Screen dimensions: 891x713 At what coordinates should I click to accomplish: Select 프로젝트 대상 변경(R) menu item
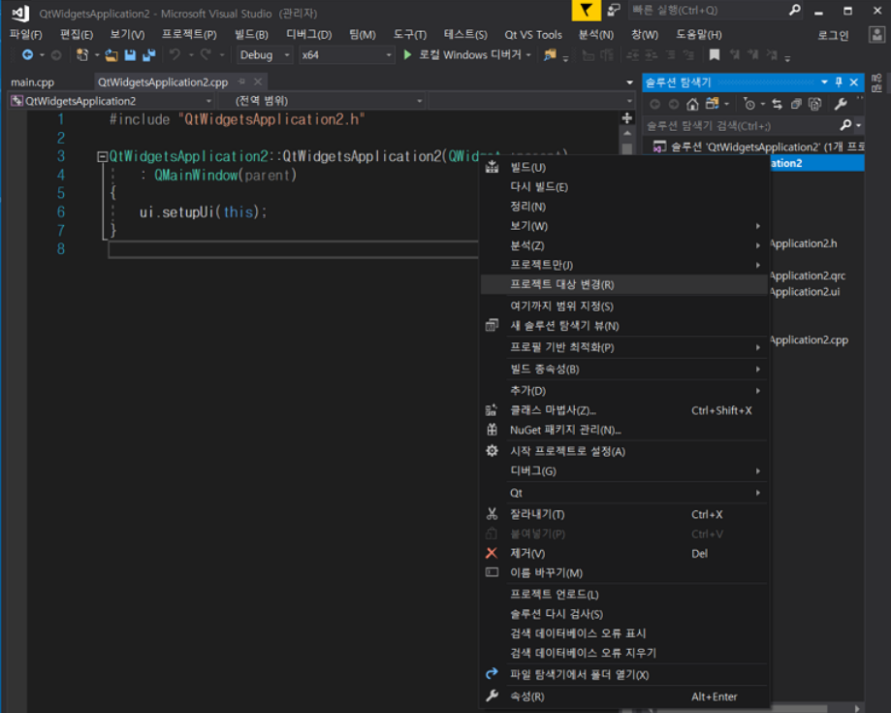pyautogui.click(x=622, y=284)
